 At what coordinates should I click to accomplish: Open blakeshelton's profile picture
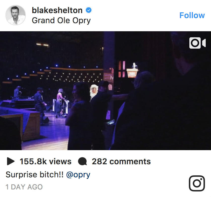(x=16, y=15)
